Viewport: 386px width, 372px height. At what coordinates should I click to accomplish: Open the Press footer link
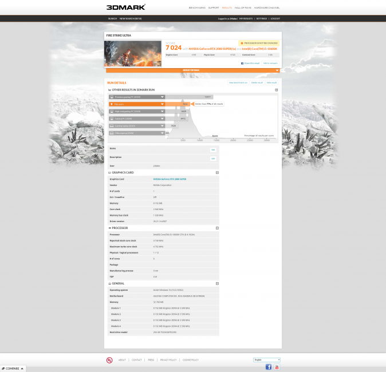[151, 360]
